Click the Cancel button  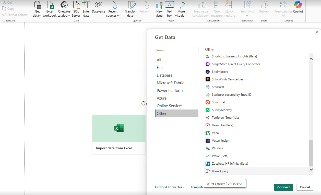305,187
